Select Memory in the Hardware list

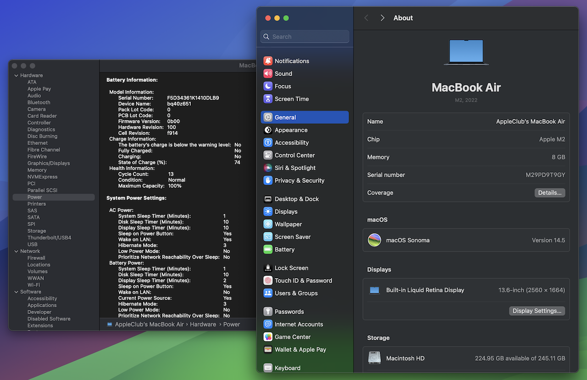click(x=37, y=170)
